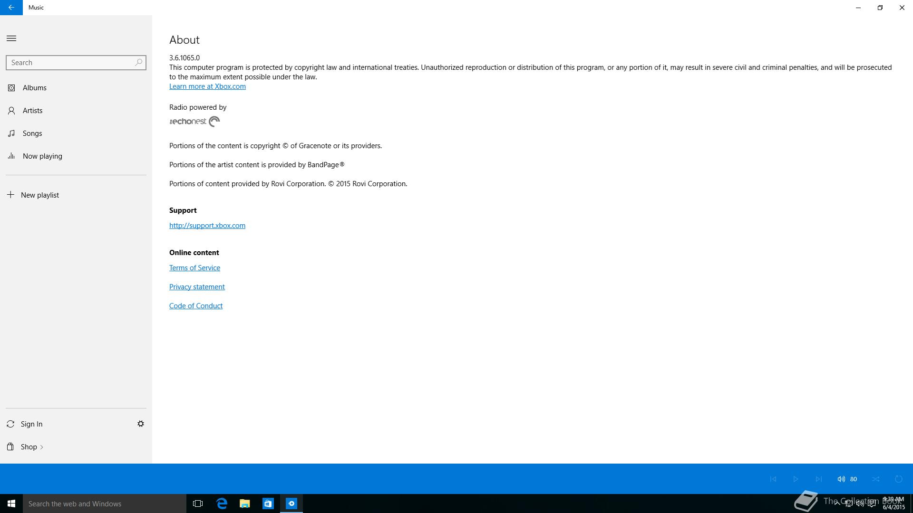Click the magnifier search icon
The image size is (913, 513).
pyautogui.click(x=139, y=62)
